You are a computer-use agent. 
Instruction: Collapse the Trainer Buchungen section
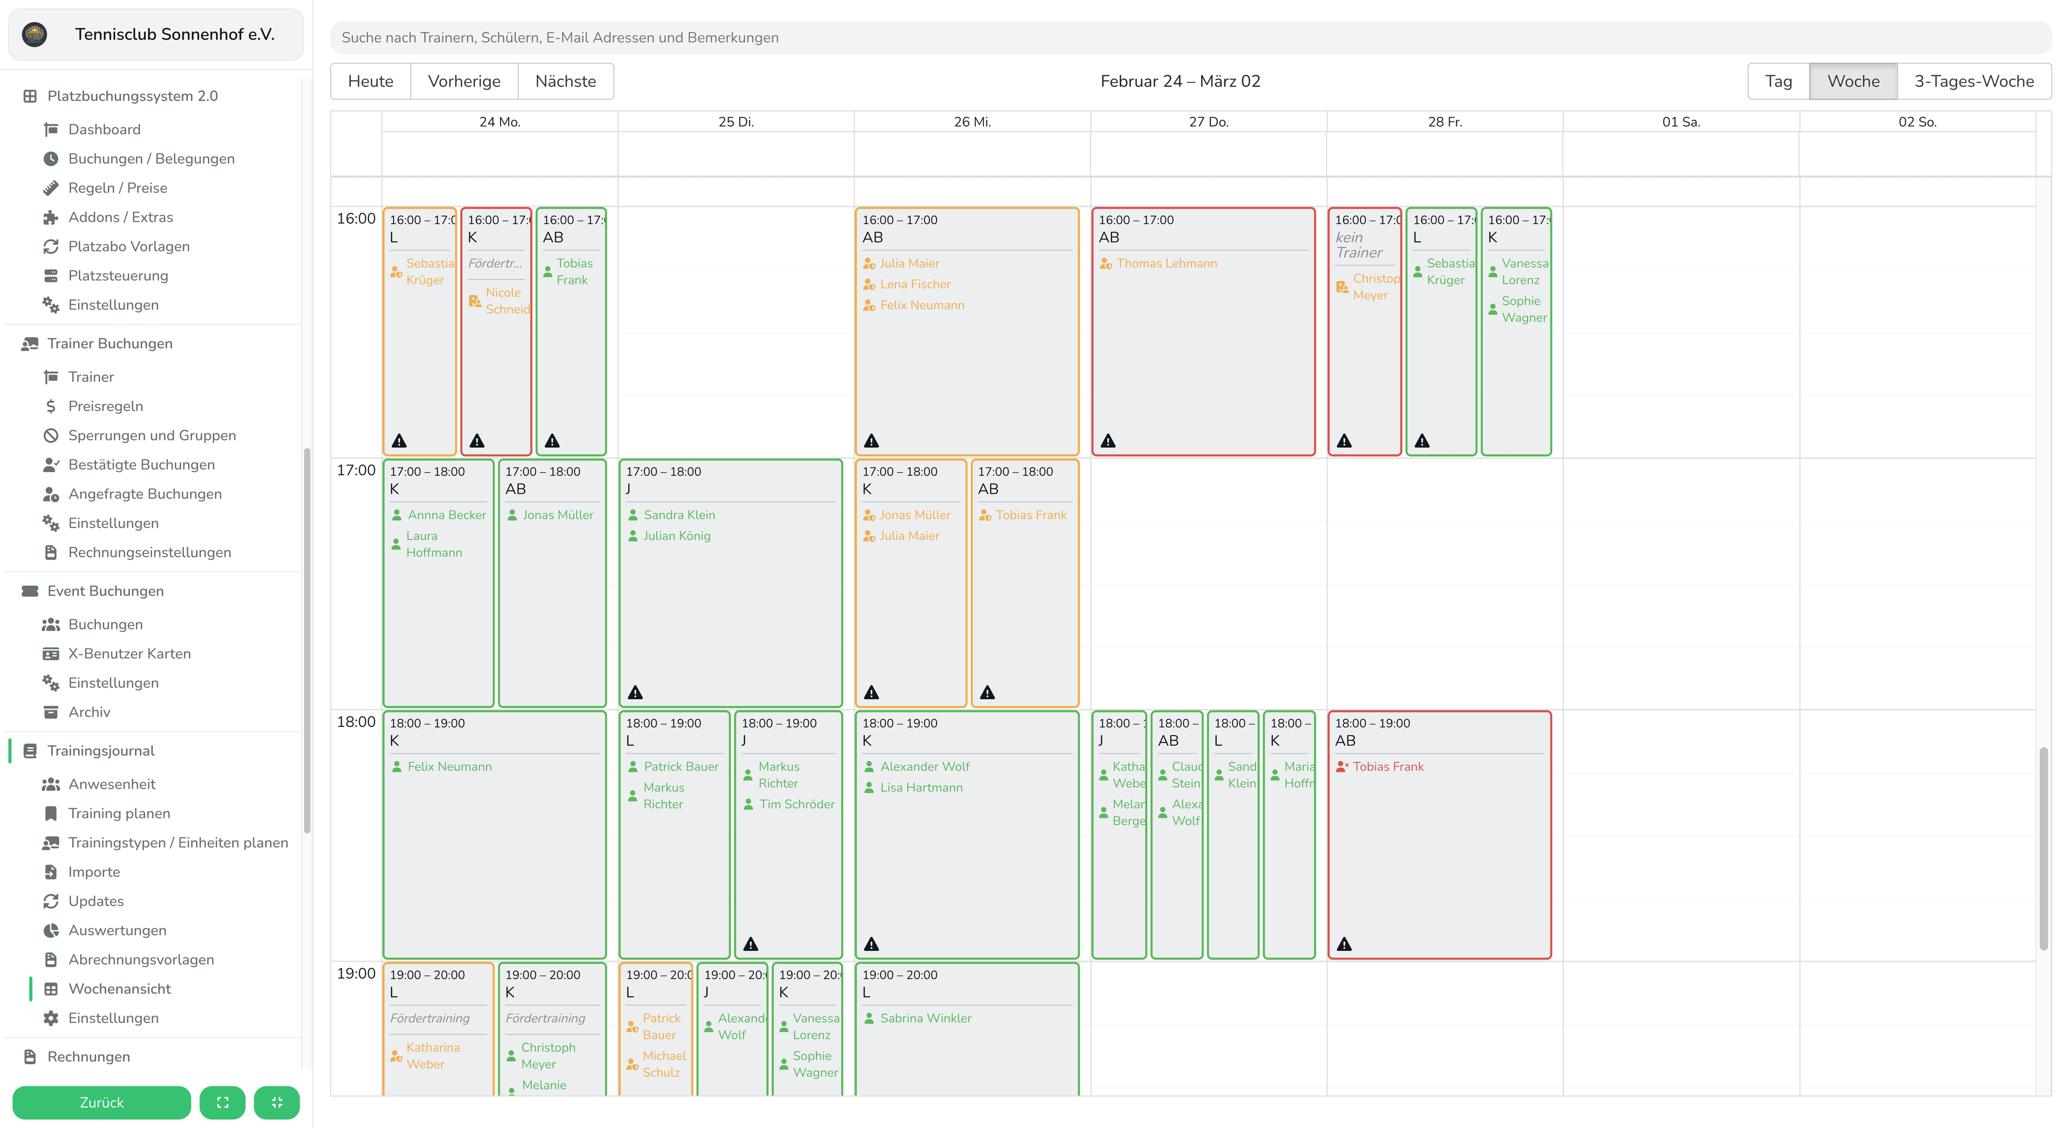pyautogui.click(x=109, y=344)
